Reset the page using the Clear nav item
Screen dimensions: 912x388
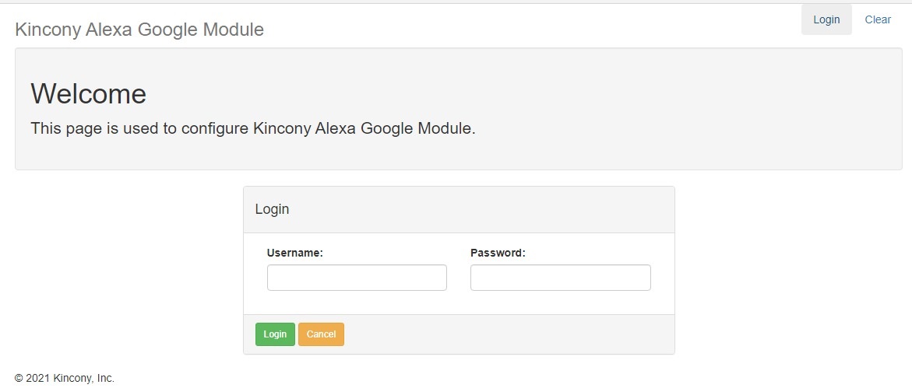tap(878, 19)
